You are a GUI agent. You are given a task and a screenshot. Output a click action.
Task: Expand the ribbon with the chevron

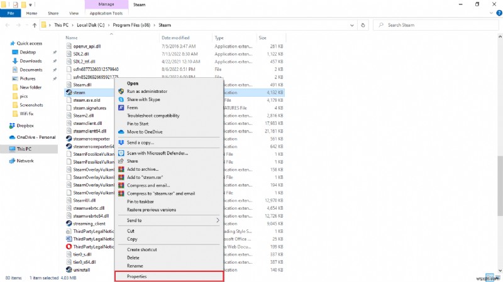(x=492, y=13)
